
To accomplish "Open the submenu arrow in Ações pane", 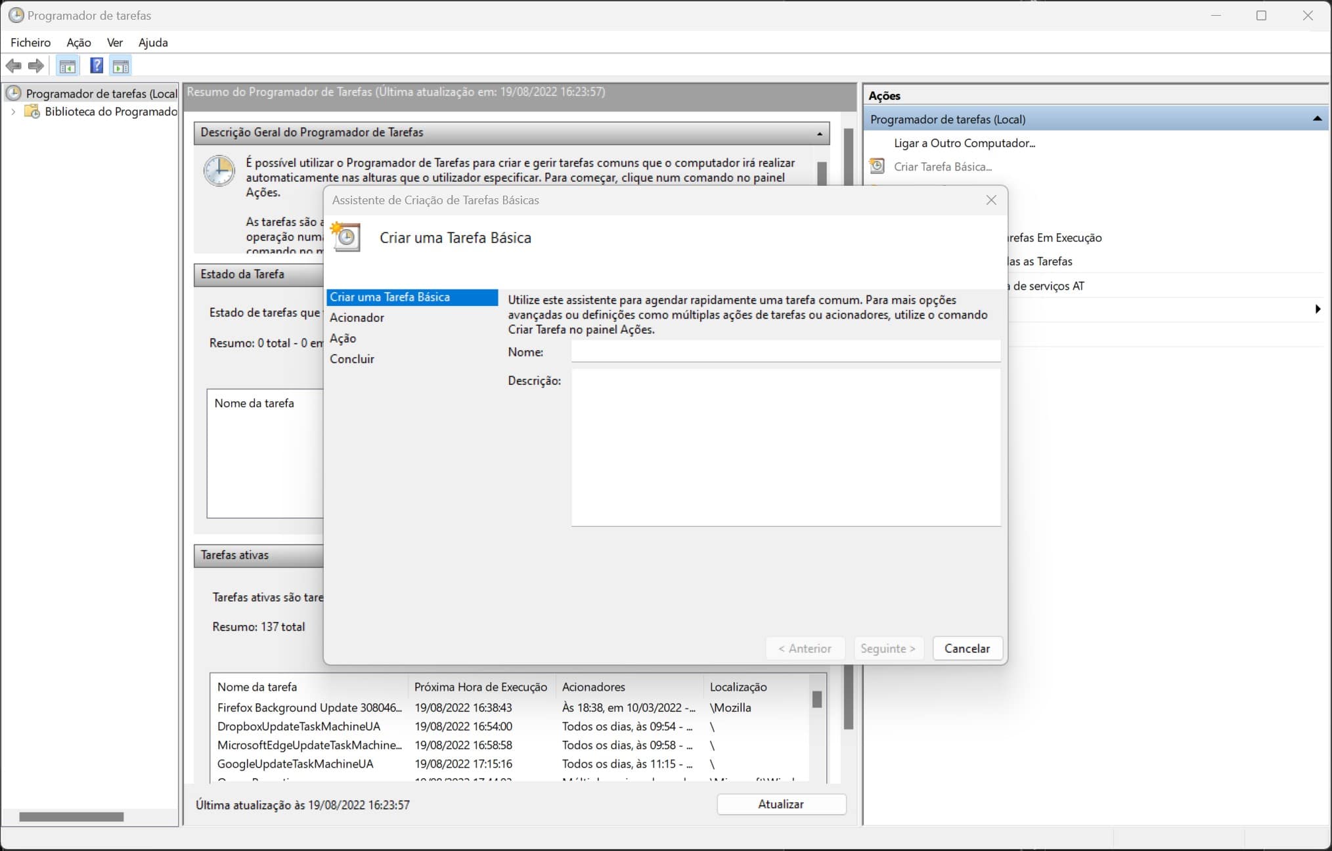I will tap(1317, 309).
